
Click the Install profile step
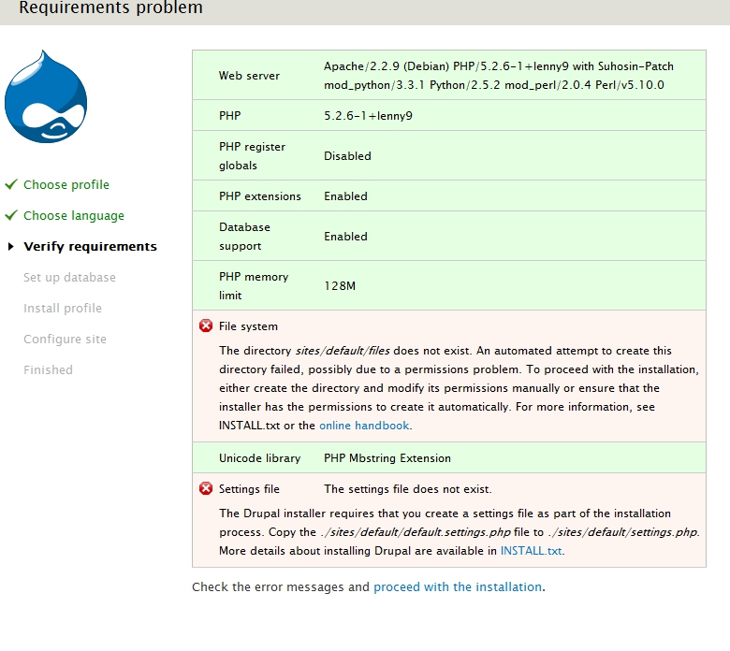(x=63, y=309)
